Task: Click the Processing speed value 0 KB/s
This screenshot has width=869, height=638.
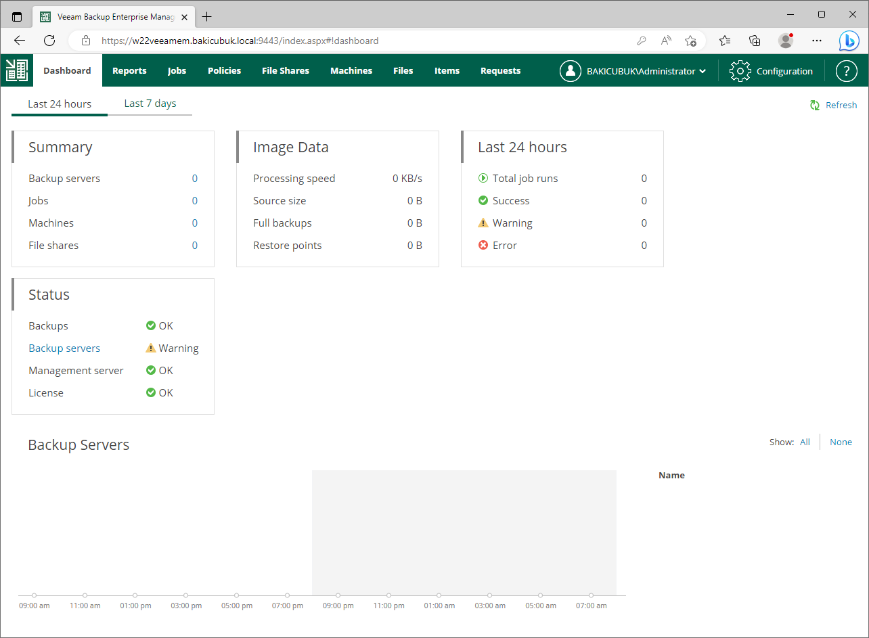Action: (407, 179)
